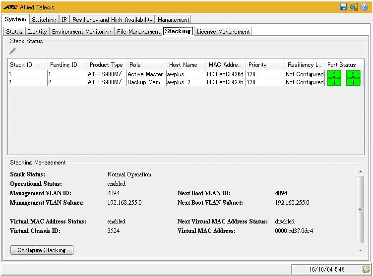Screen dimensions: 373x276
Task: Click the first green port indicator for stack 1
Action: (x=334, y=74)
